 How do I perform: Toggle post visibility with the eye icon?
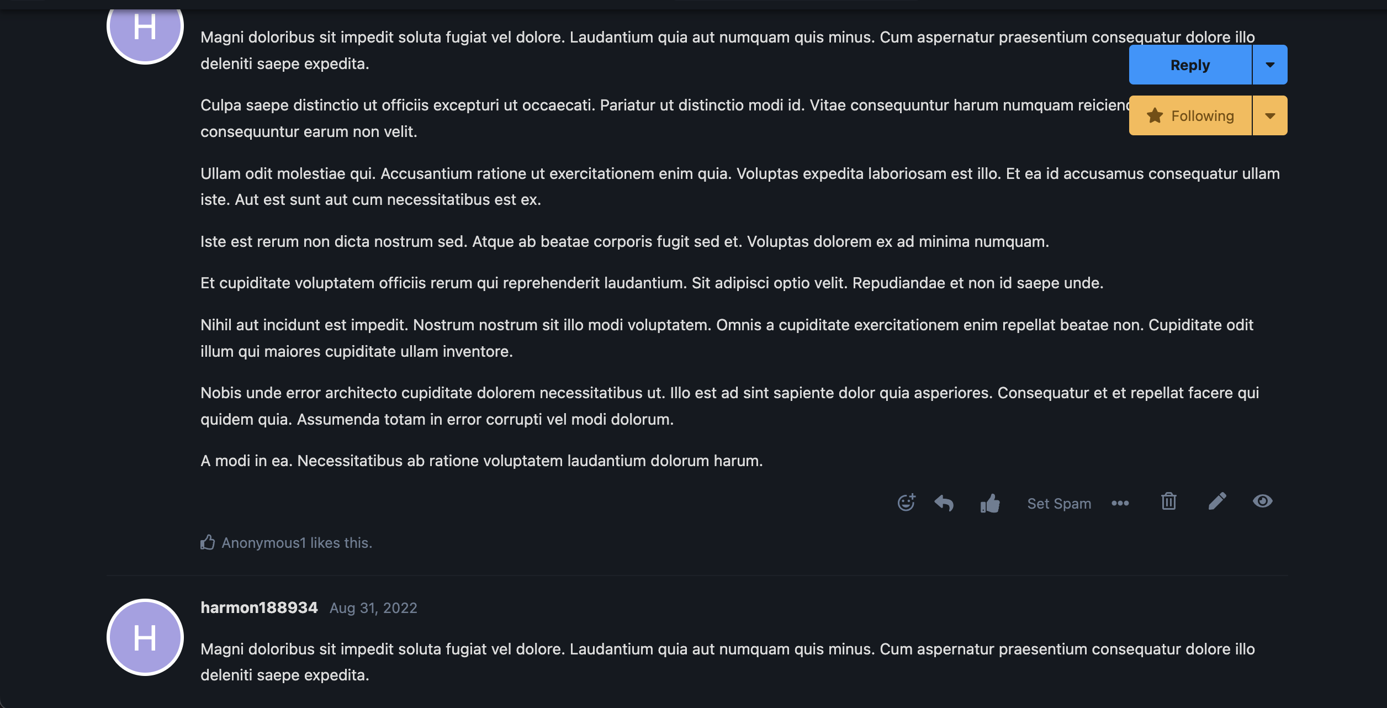pyautogui.click(x=1262, y=501)
